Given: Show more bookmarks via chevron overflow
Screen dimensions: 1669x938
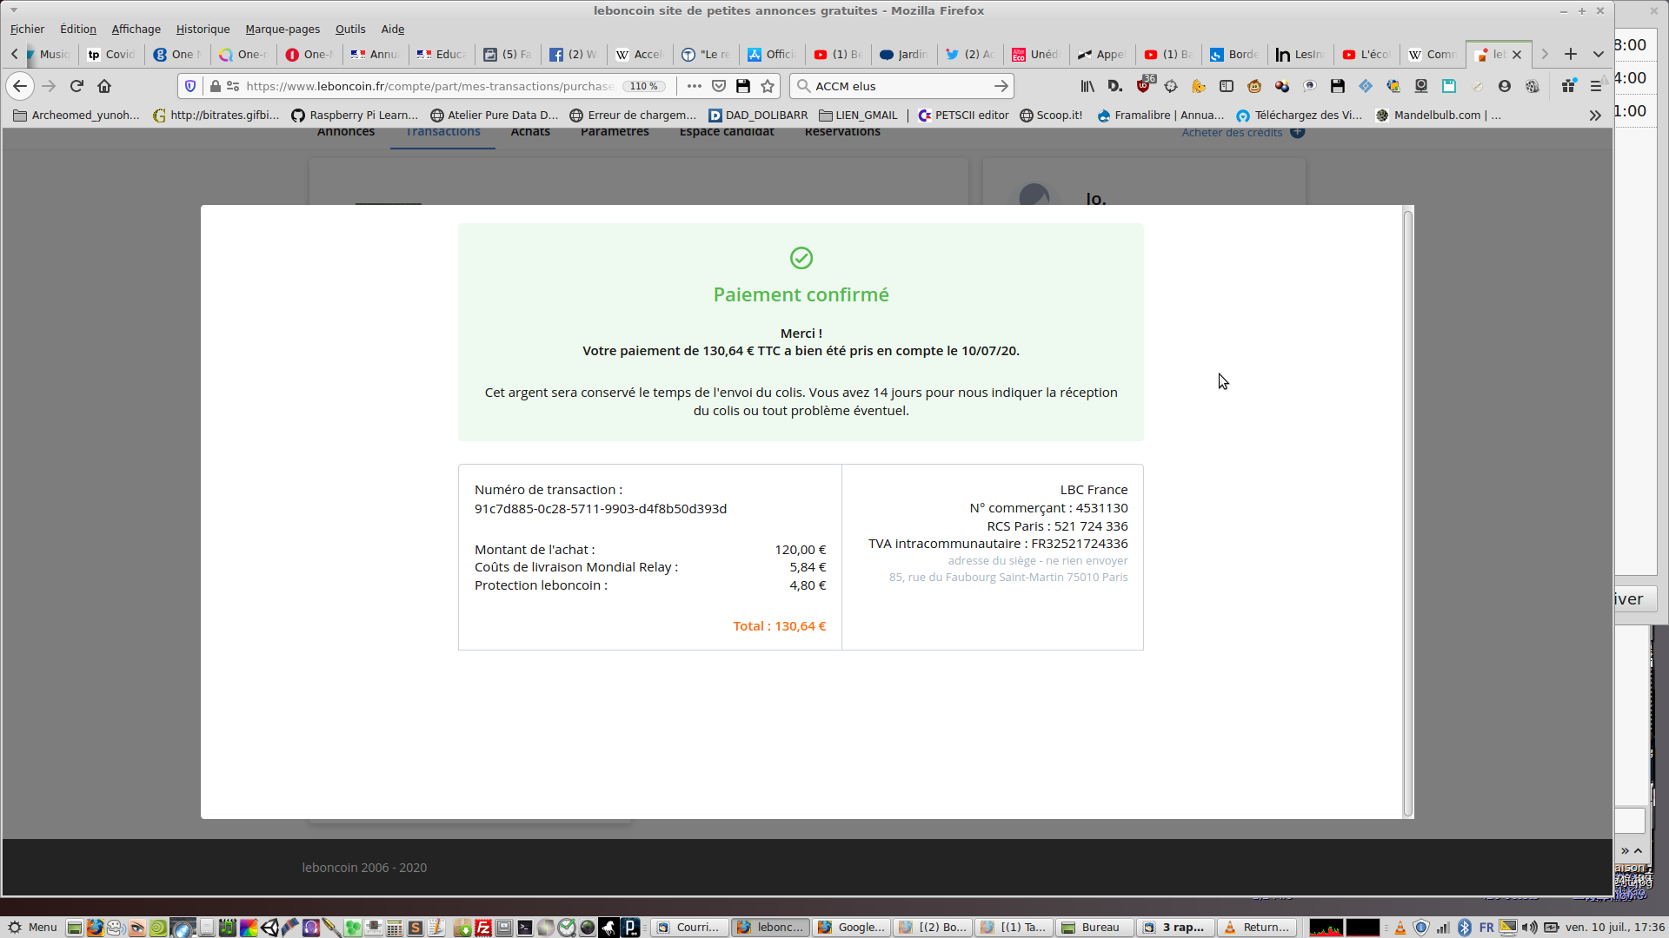Looking at the screenshot, I should click(x=1595, y=115).
